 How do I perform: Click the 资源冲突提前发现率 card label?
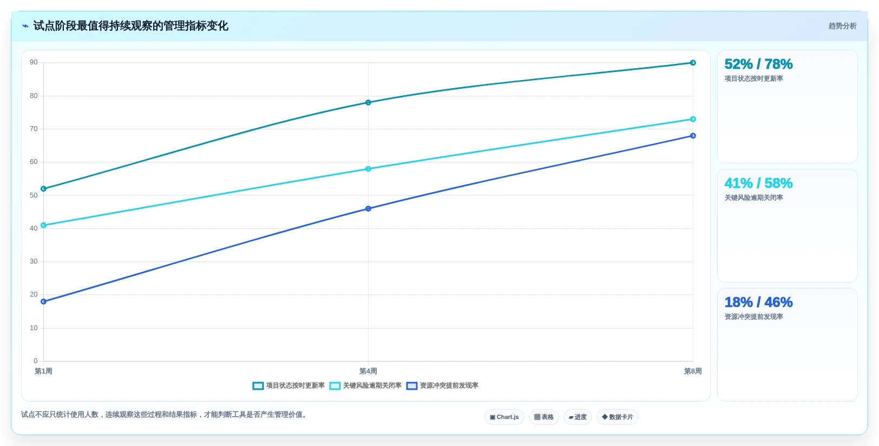pos(753,317)
